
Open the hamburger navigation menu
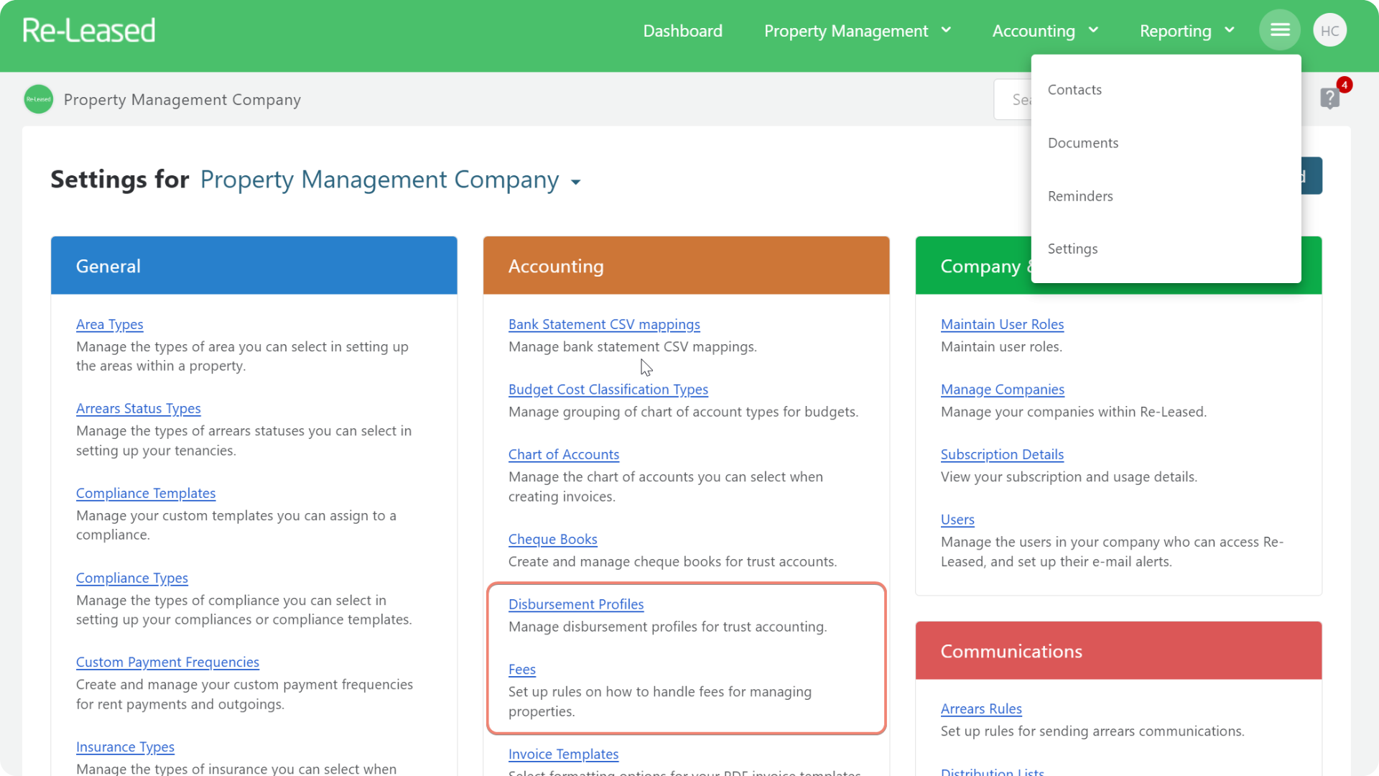(1279, 29)
